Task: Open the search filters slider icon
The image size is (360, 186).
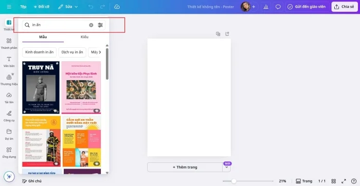Action: coord(100,25)
